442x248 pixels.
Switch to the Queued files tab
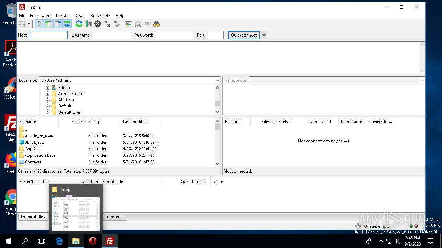33,217
